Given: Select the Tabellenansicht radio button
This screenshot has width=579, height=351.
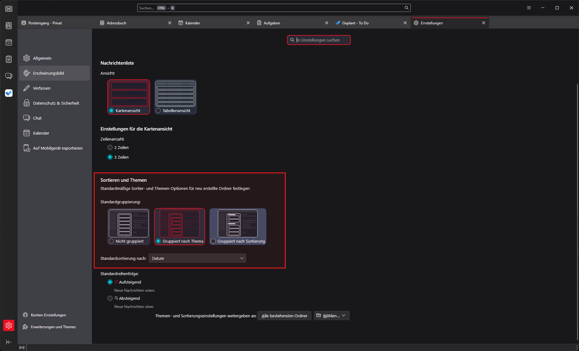Looking at the screenshot, I should 158,111.
